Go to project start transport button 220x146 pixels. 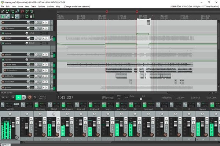tap(3, 97)
